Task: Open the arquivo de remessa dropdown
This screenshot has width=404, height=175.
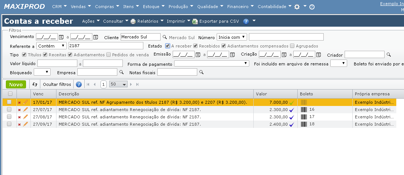Action: [338, 63]
